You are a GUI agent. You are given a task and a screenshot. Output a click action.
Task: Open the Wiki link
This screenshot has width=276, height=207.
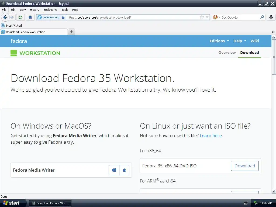point(255,41)
